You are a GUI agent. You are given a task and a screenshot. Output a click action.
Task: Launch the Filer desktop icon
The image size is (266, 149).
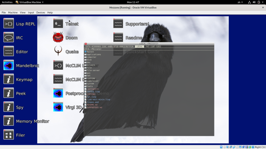pyautogui.click(x=9, y=135)
